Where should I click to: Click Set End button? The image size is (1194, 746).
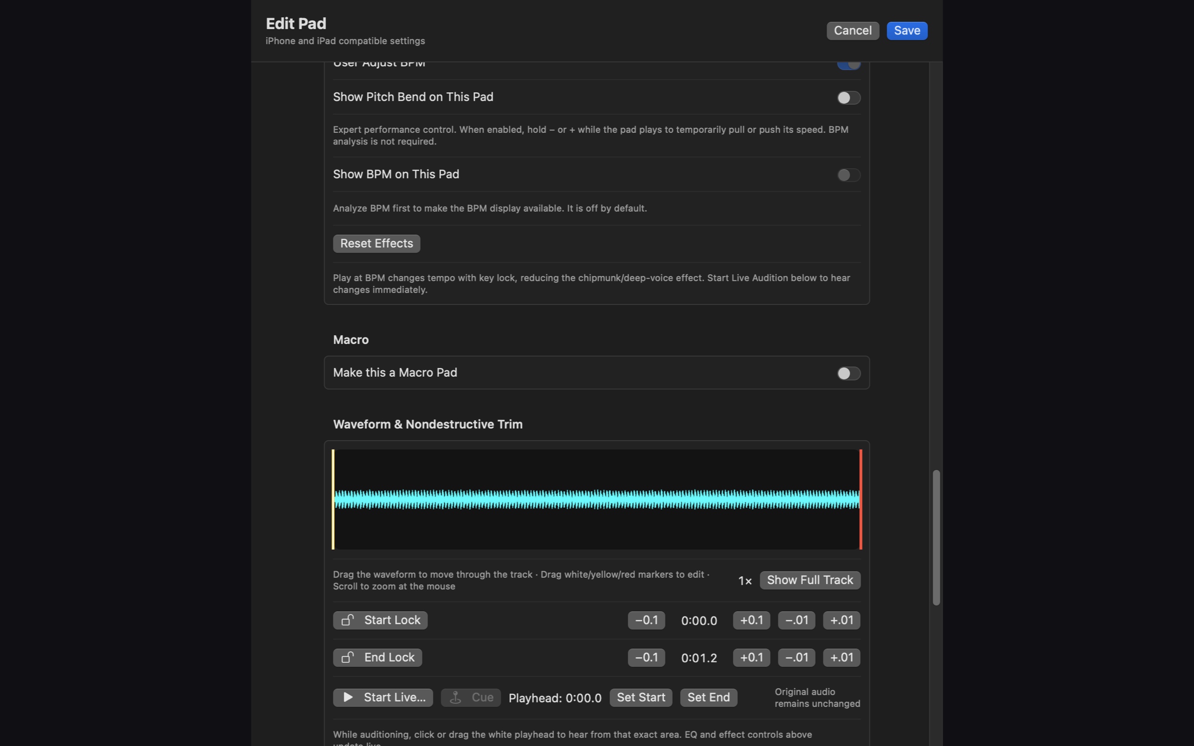(x=708, y=697)
